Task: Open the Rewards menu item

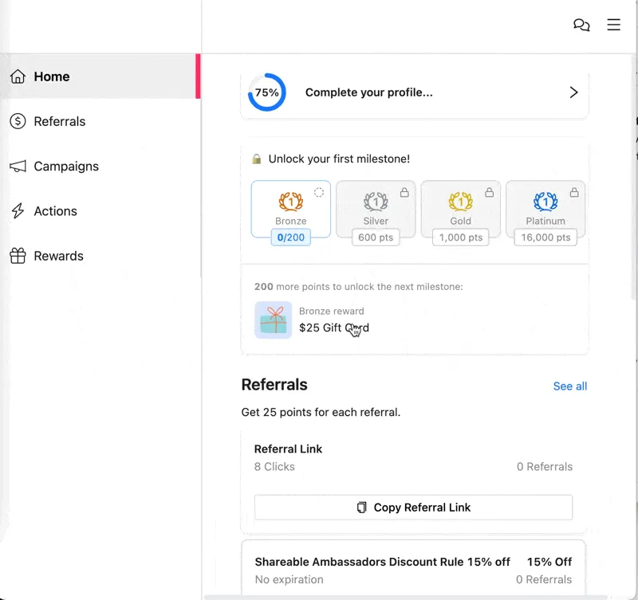Action: pyautogui.click(x=100, y=256)
